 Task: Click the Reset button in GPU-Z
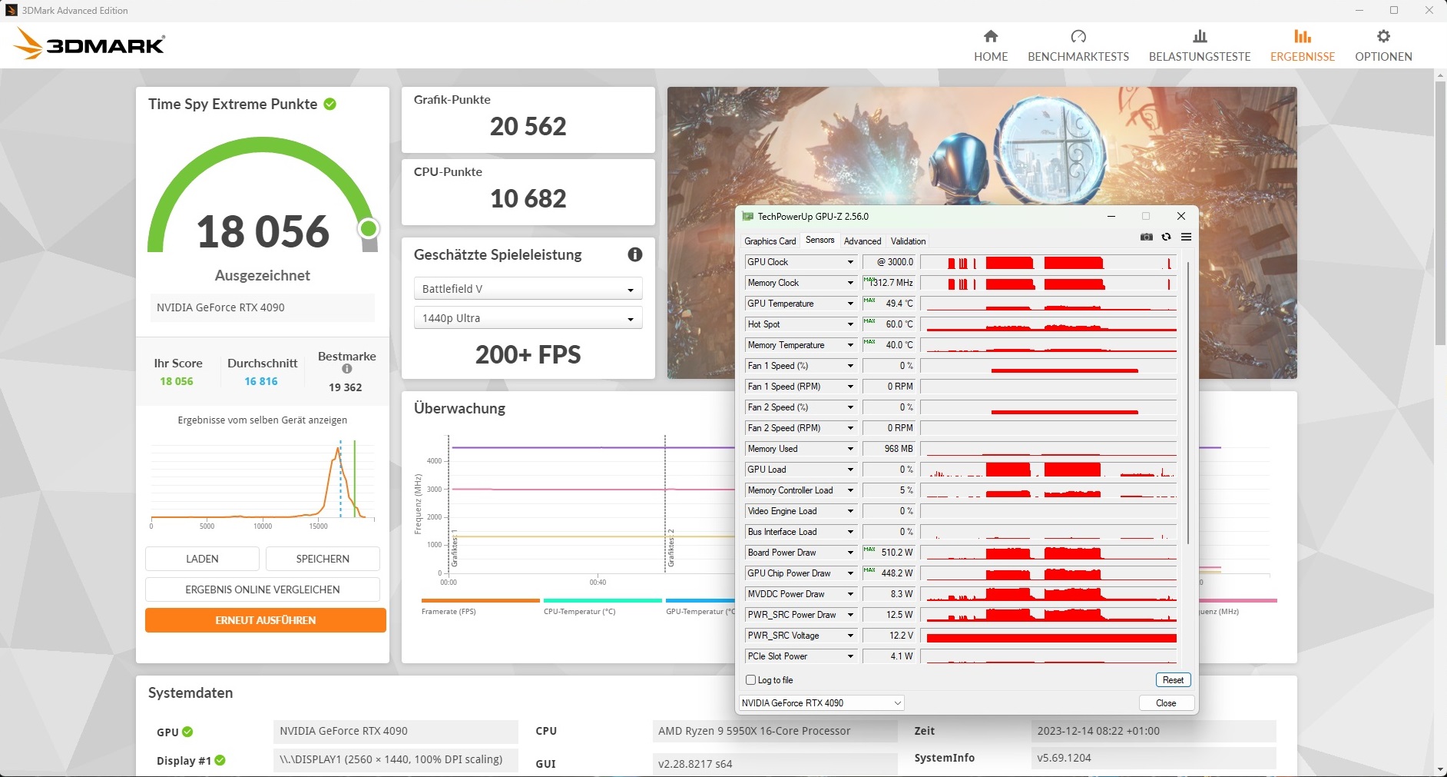click(x=1173, y=680)
